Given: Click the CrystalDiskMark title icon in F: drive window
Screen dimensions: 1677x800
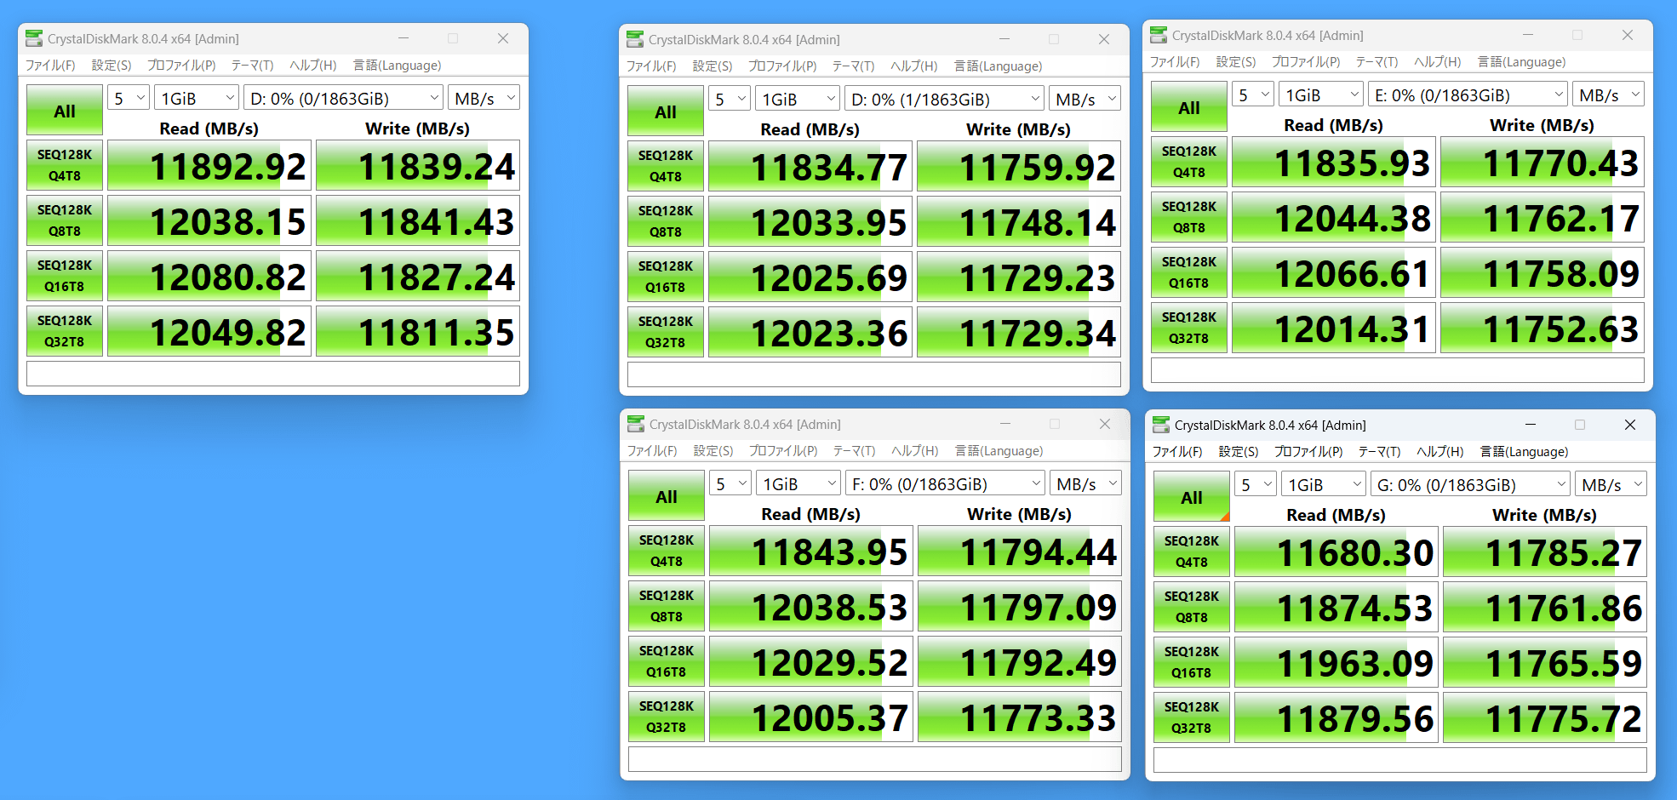Looking at the screenshot, I should (635, 424).
